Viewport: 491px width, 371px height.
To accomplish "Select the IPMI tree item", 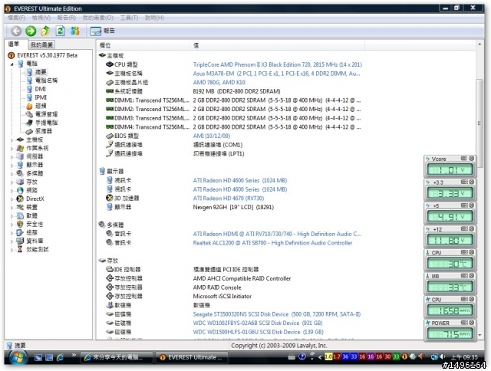I will tap(41, 97).
